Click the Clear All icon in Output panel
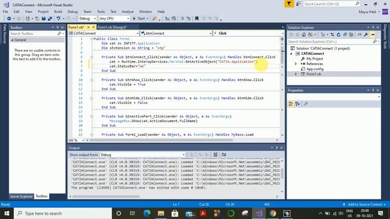The width and height of the screenshot is (390, 219). [215, 155]
